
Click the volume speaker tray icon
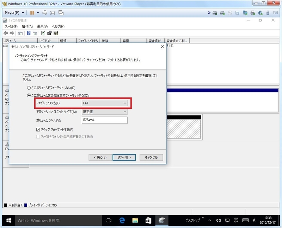(x=218, y=221)
